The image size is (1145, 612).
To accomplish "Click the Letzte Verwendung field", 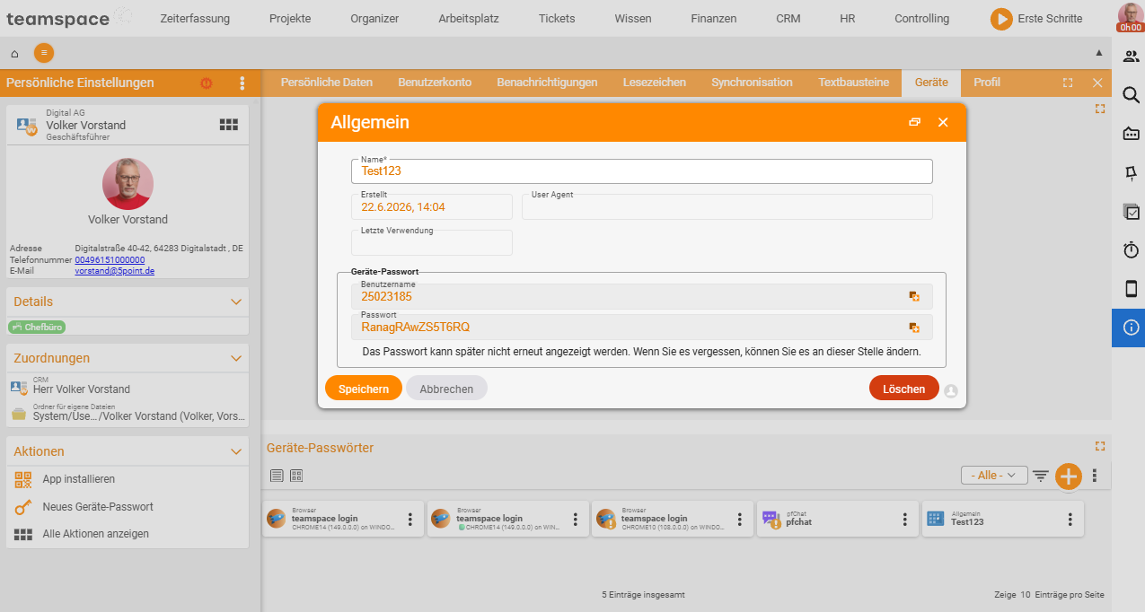I will [432, 242].
